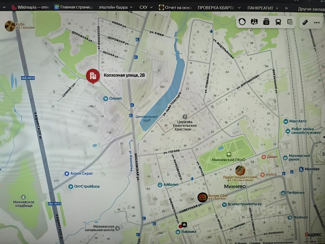Screen dimensions: 325x244
Task: Click the Дыши medical marker
Action: (264, 157)
